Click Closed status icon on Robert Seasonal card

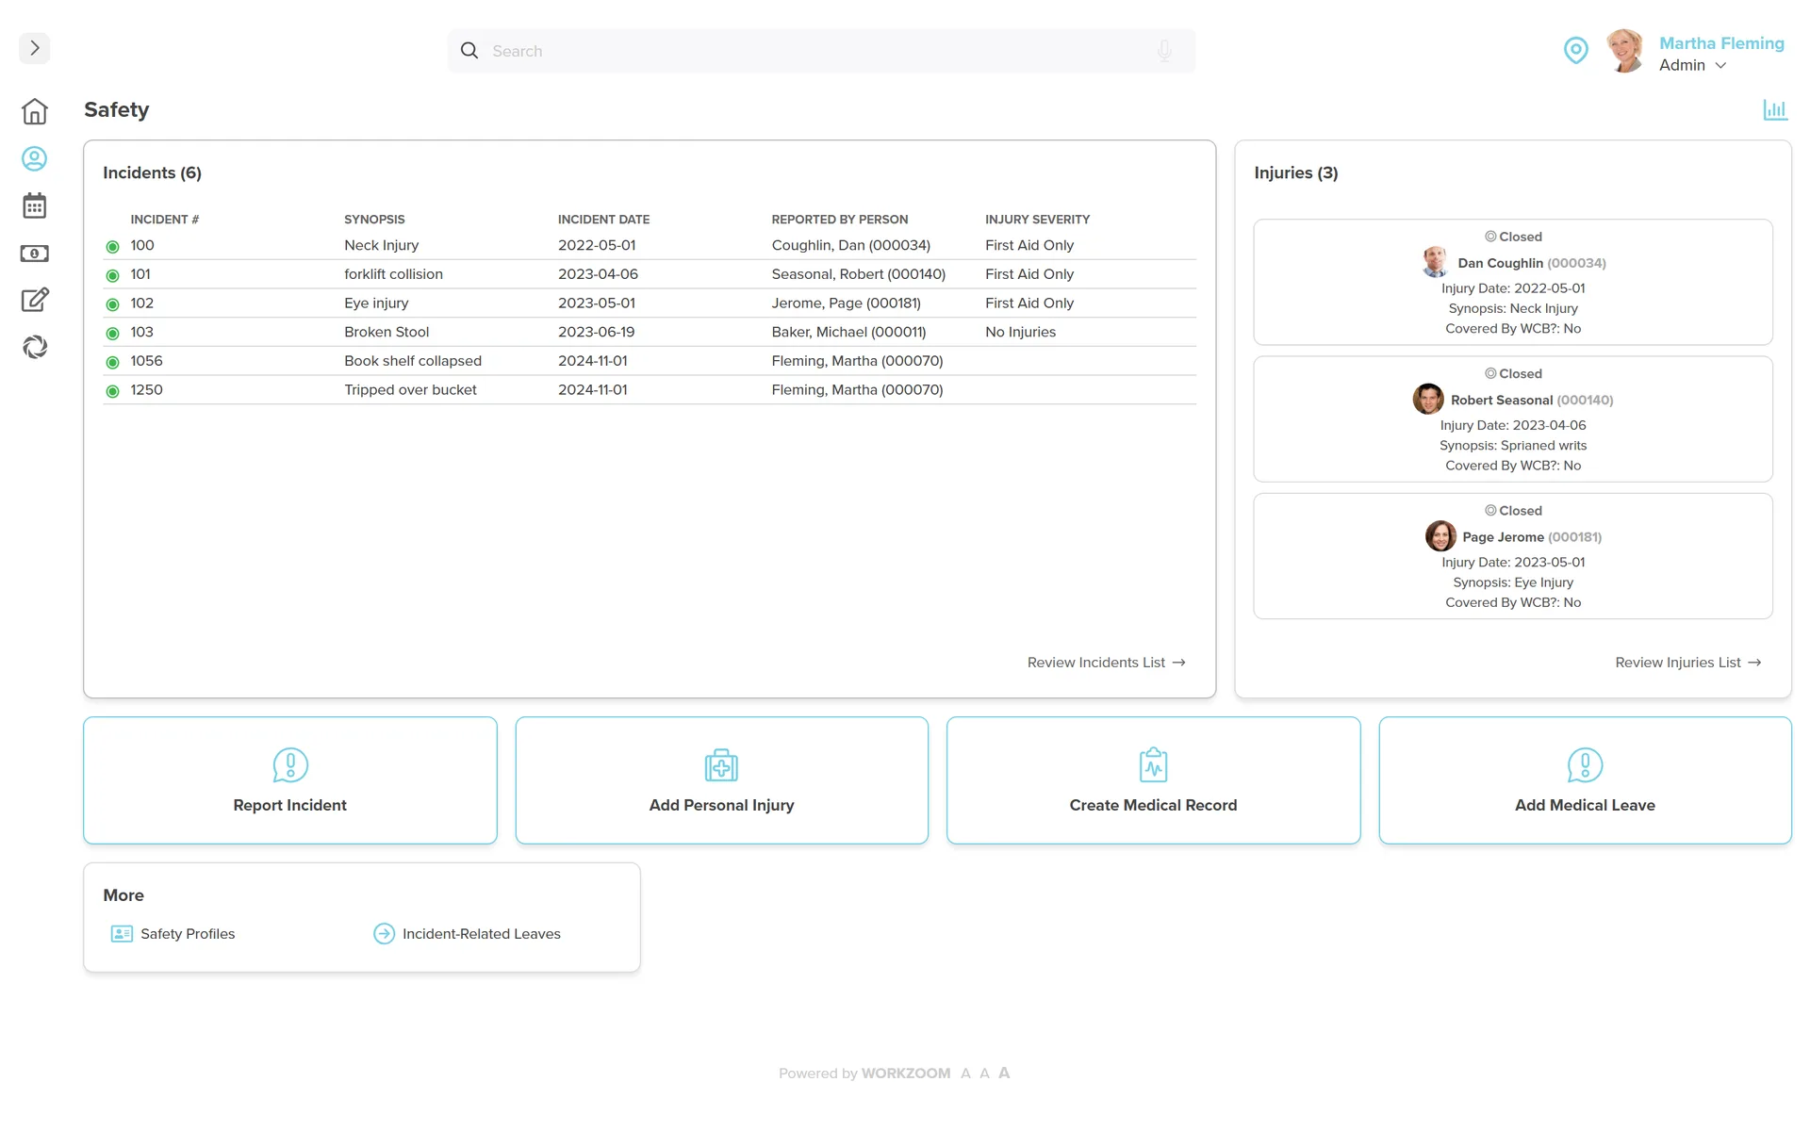1490,373
